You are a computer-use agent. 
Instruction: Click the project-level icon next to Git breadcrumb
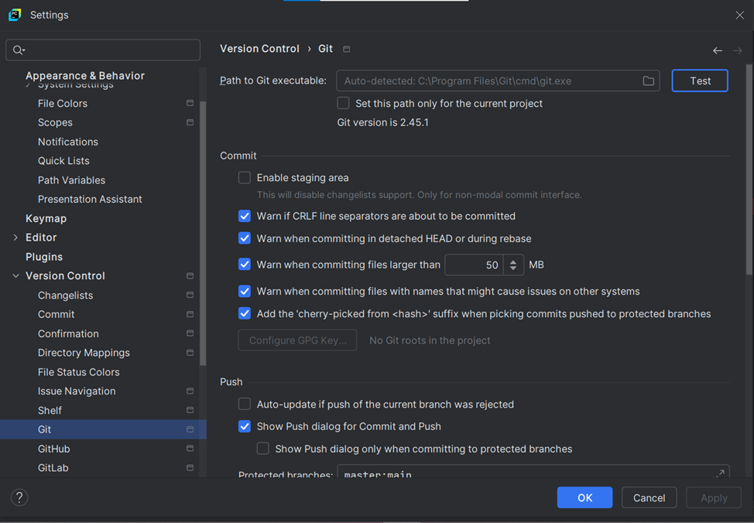pos(346,50)
